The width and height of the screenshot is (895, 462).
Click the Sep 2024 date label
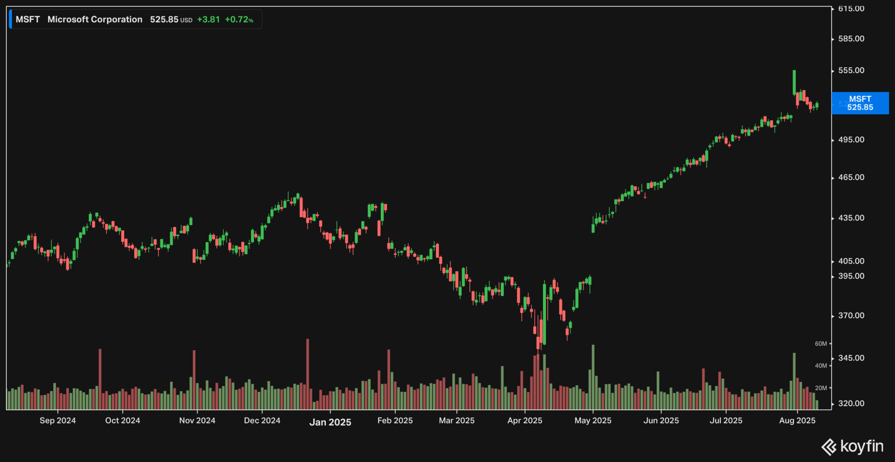[58, 421]
